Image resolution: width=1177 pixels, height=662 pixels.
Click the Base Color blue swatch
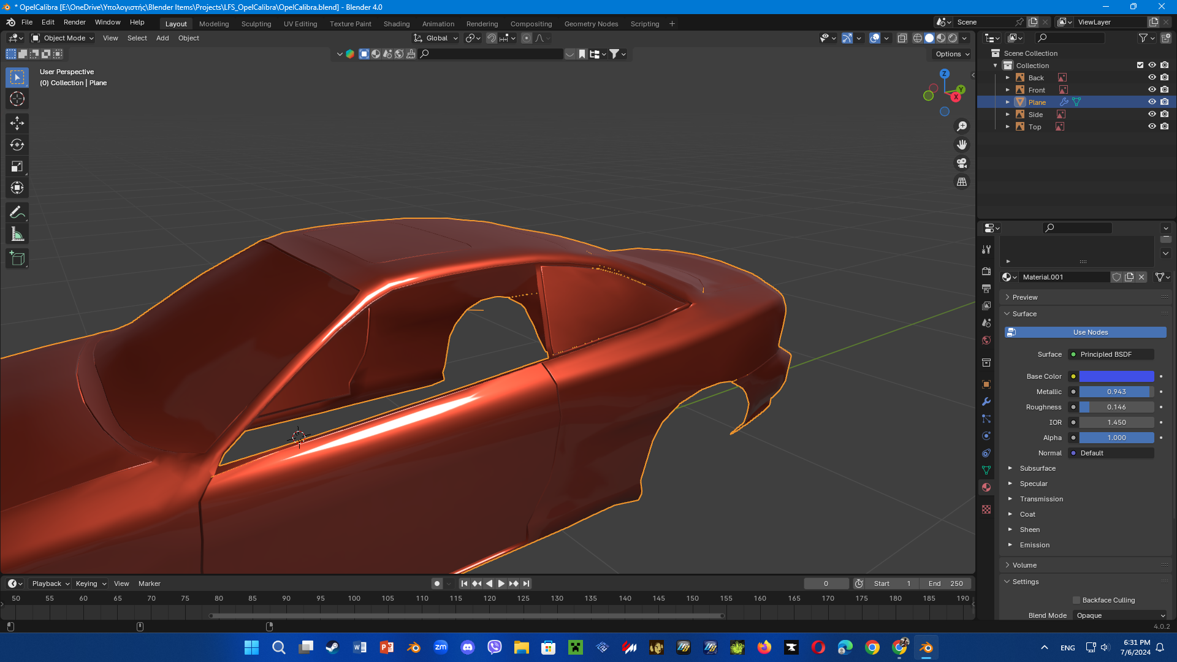point(1116,376)
